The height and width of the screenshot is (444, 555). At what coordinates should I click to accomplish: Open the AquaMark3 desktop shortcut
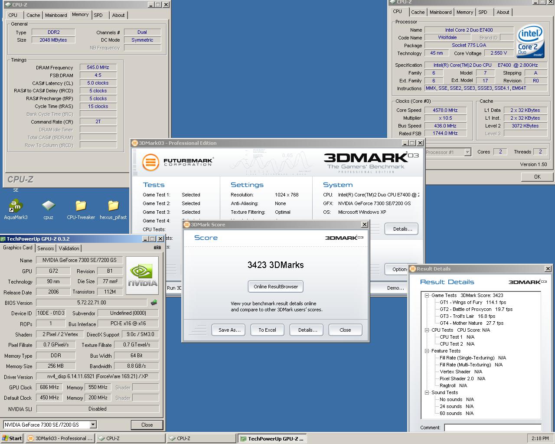16,209
